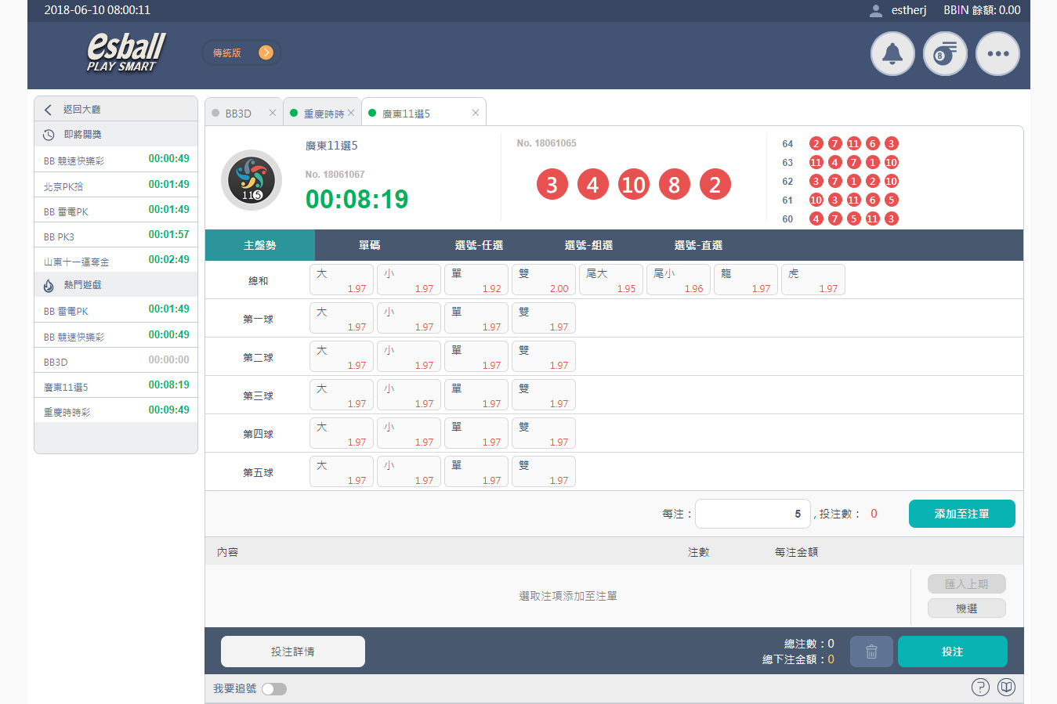Close the BB3D tab

tap(273, 113)
